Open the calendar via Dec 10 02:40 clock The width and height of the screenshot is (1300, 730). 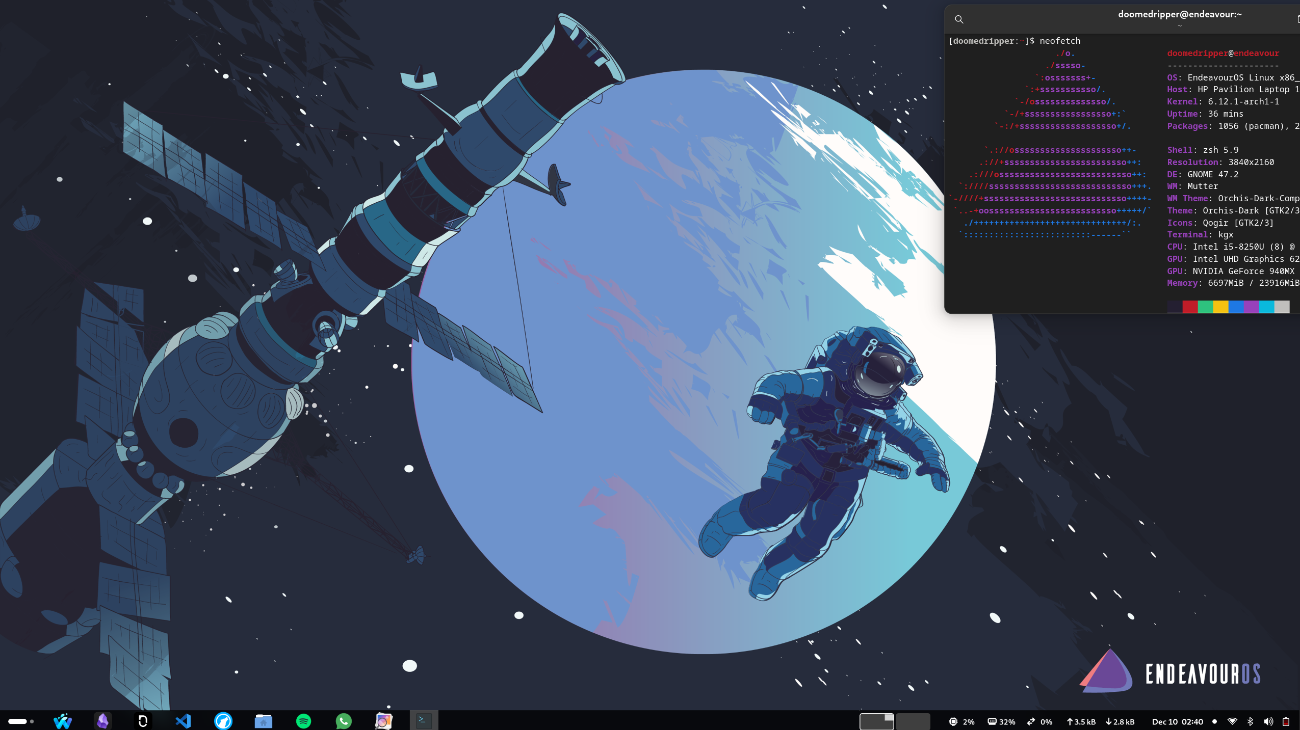pos(1177,721)
